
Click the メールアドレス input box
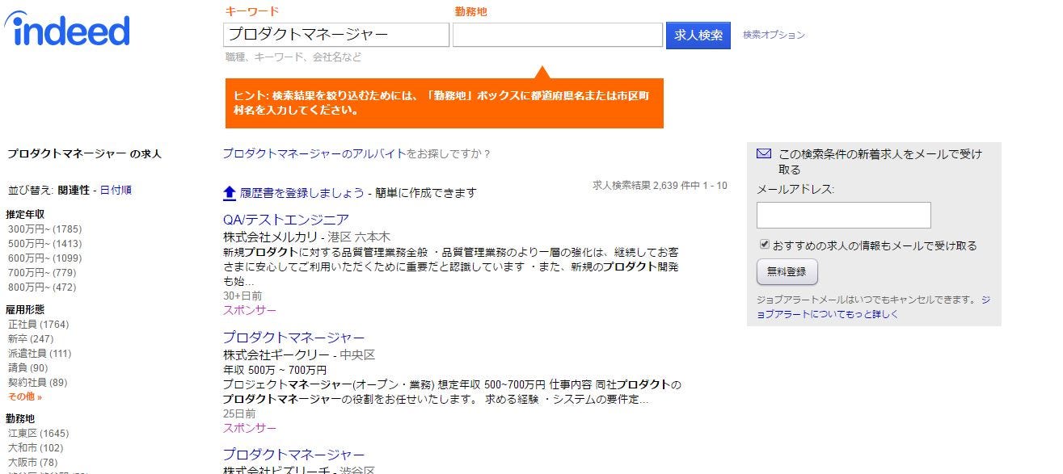[x=844, y=216]
